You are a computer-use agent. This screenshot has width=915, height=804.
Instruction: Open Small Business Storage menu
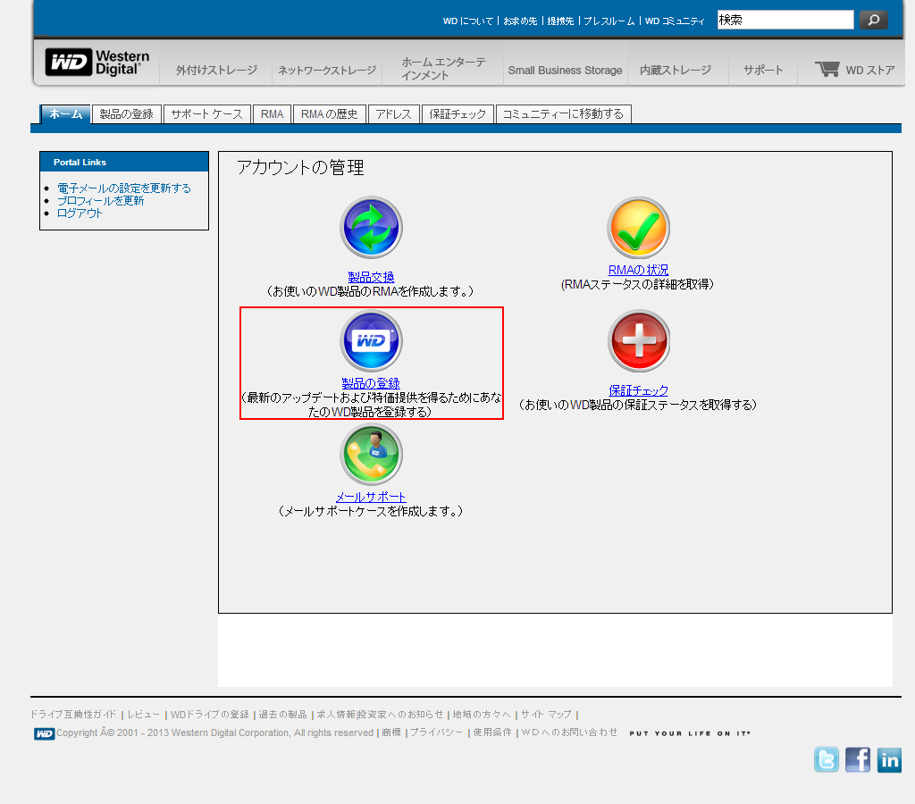(565, 70)
